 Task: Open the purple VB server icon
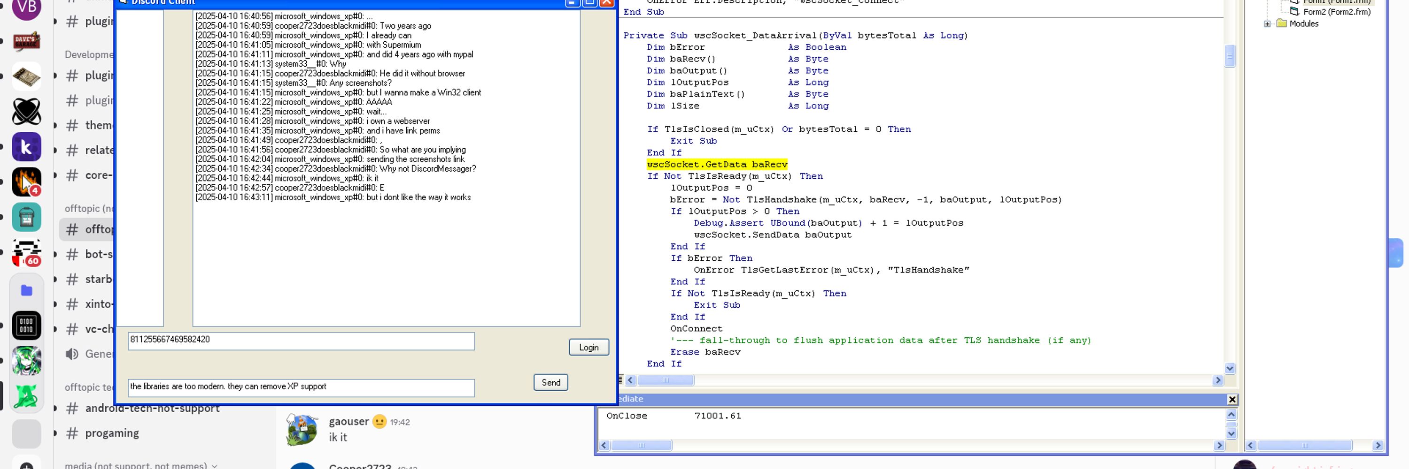tap(26, 8)
